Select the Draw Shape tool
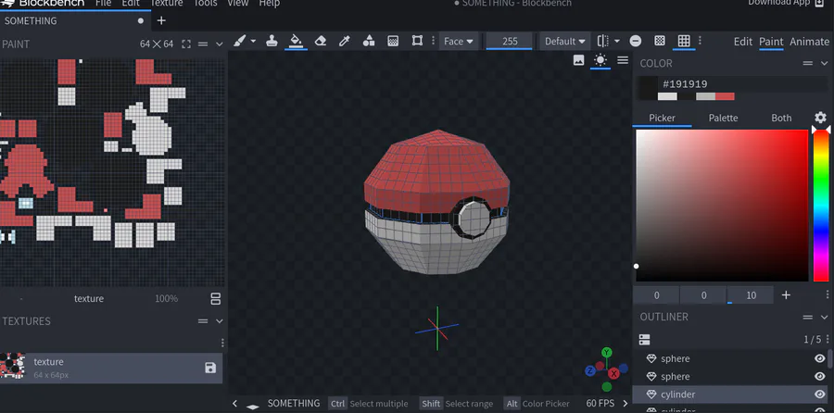834x413 pixels. click(369, 41)
